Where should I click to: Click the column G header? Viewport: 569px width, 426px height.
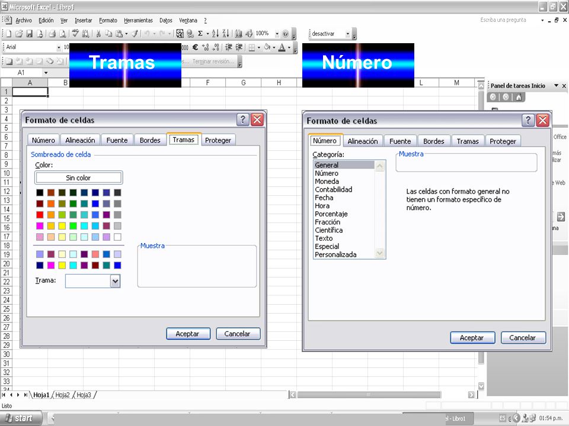point(243,83)
